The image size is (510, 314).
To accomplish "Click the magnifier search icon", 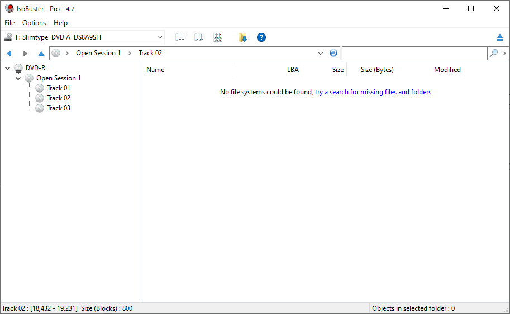I will [494, 53].
